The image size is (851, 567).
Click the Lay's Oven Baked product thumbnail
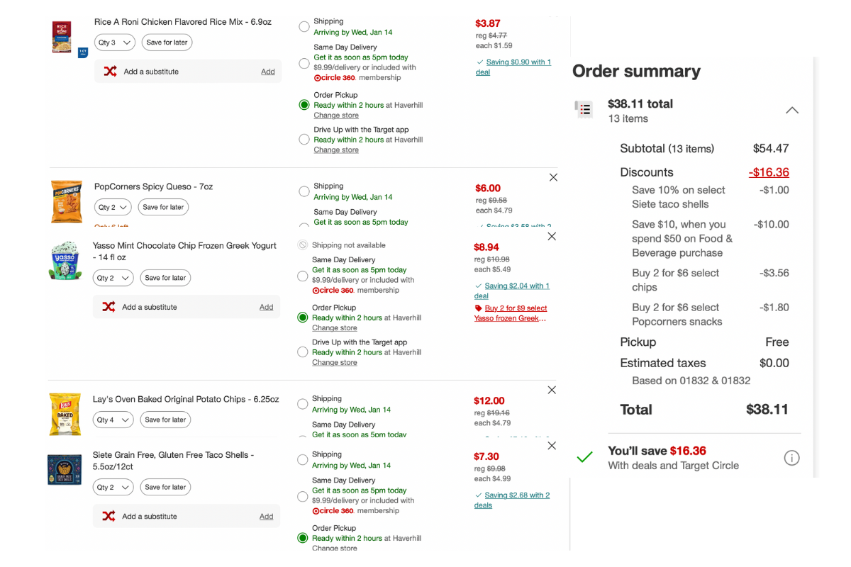tap(65, 414)
